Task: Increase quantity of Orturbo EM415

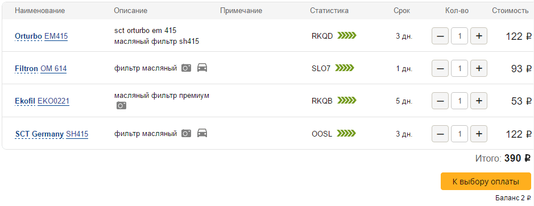Action: [479, 36]
